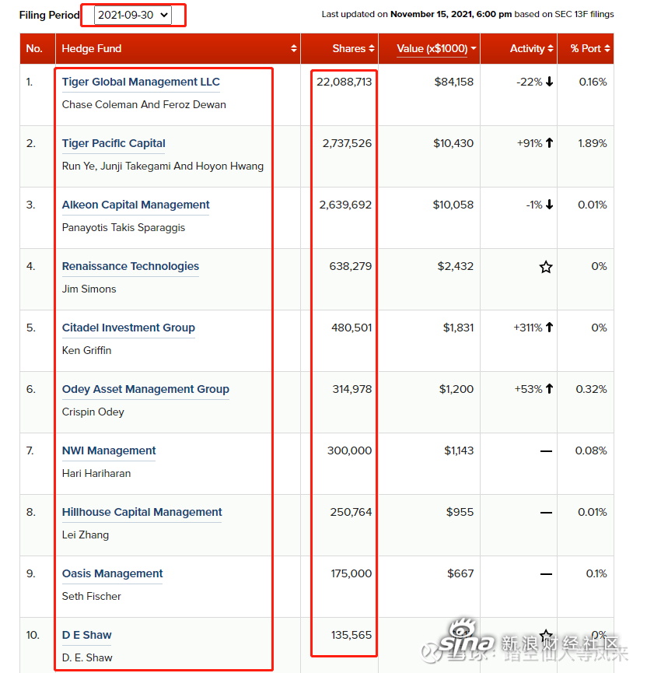The width and height of the screenshot is (647, 673).
Task: Click the $1,831 value cell
Action: pyautogui.click(x=459, y=328)
